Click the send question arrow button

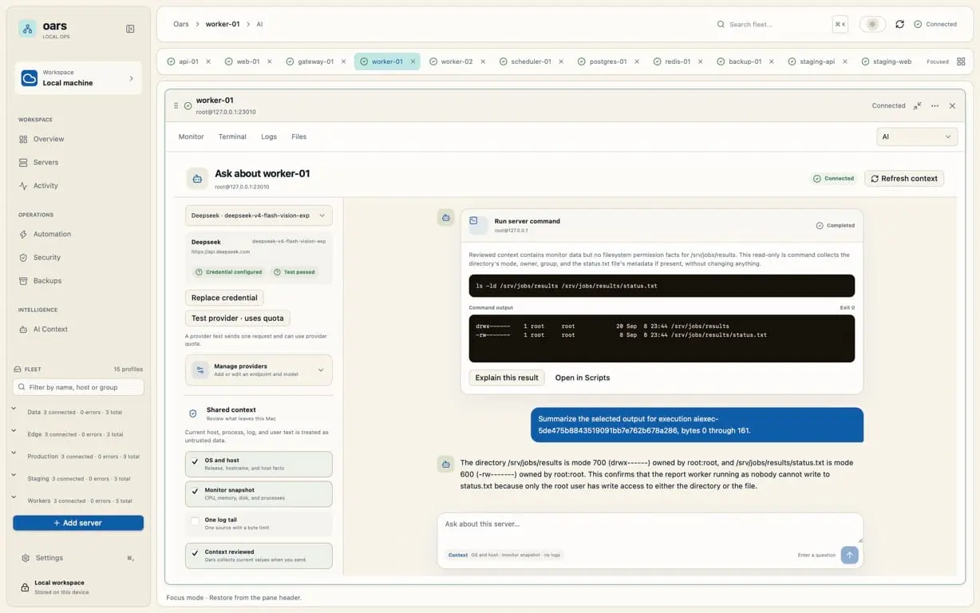(850, 555)
